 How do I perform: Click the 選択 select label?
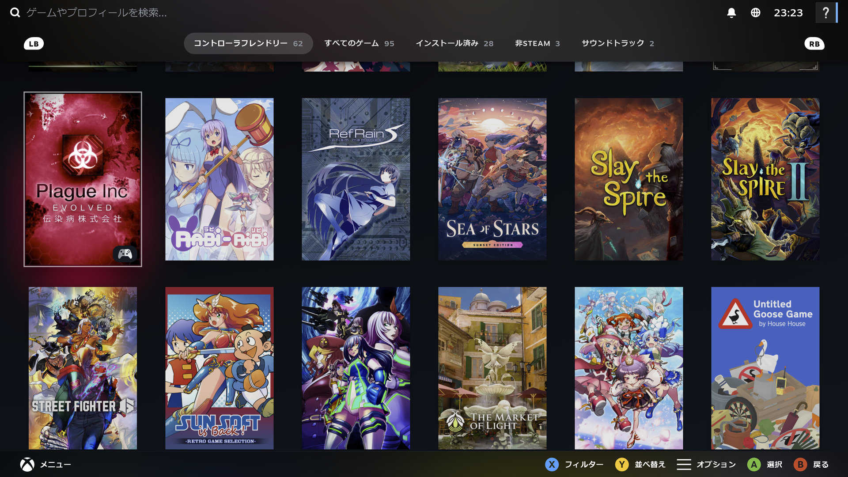774,465
